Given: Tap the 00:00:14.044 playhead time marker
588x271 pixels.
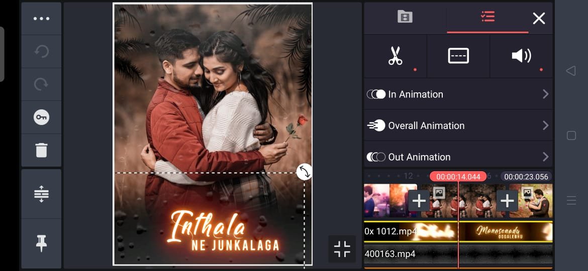Looking at the screenshot, I should coord(458,177).
